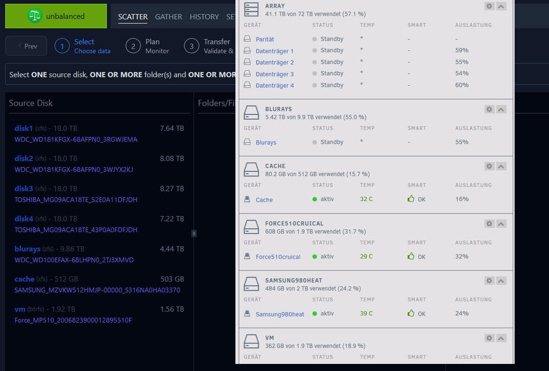Screen dimensions: 549x371
Task: Open the Force510cruical device link
Action: pyautogui.click(x=278, y=257)
